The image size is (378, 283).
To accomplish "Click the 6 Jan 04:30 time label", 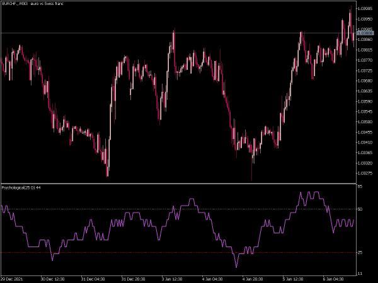I will pyautogui.click(x=333, y=279).
